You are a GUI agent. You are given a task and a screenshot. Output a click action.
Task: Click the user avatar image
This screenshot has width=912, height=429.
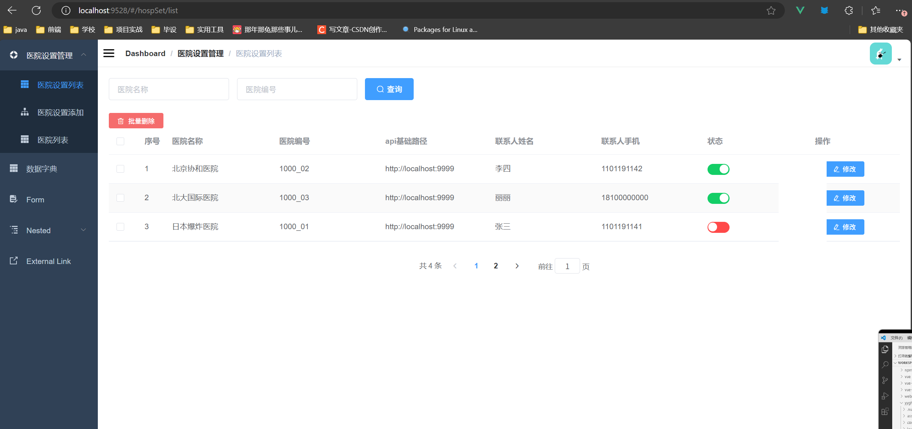(880, 54)
